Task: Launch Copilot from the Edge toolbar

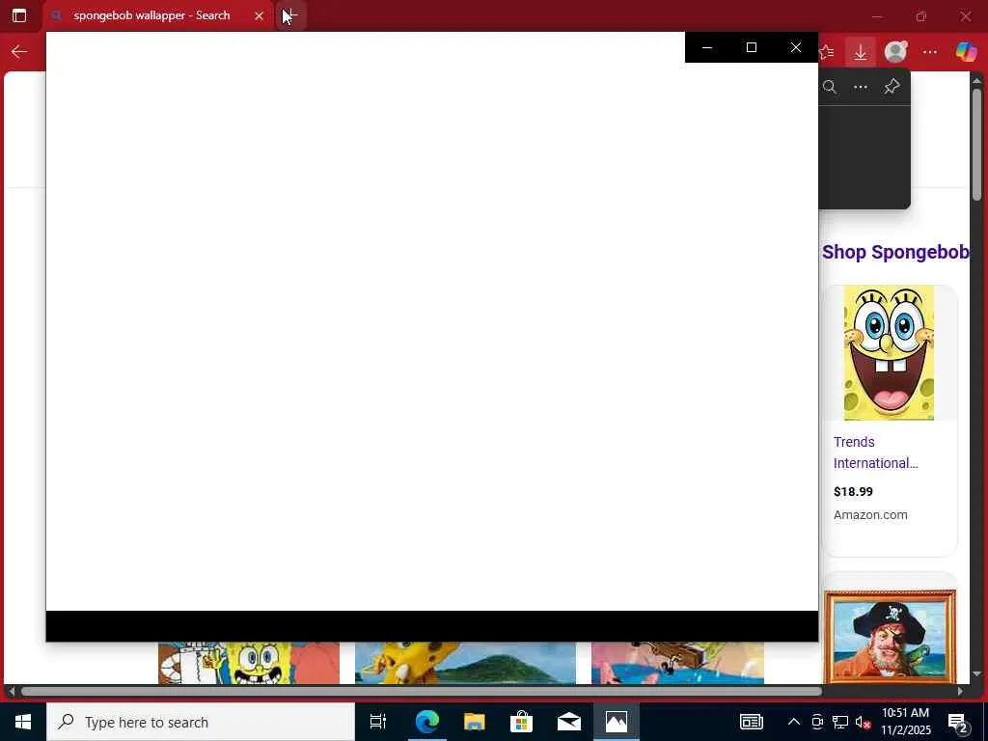Action: (x=965, y=52)
